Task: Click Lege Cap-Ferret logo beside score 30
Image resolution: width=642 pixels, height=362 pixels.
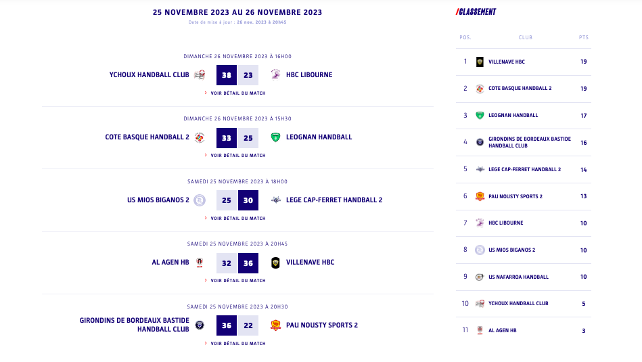Action: click(275, 200)
